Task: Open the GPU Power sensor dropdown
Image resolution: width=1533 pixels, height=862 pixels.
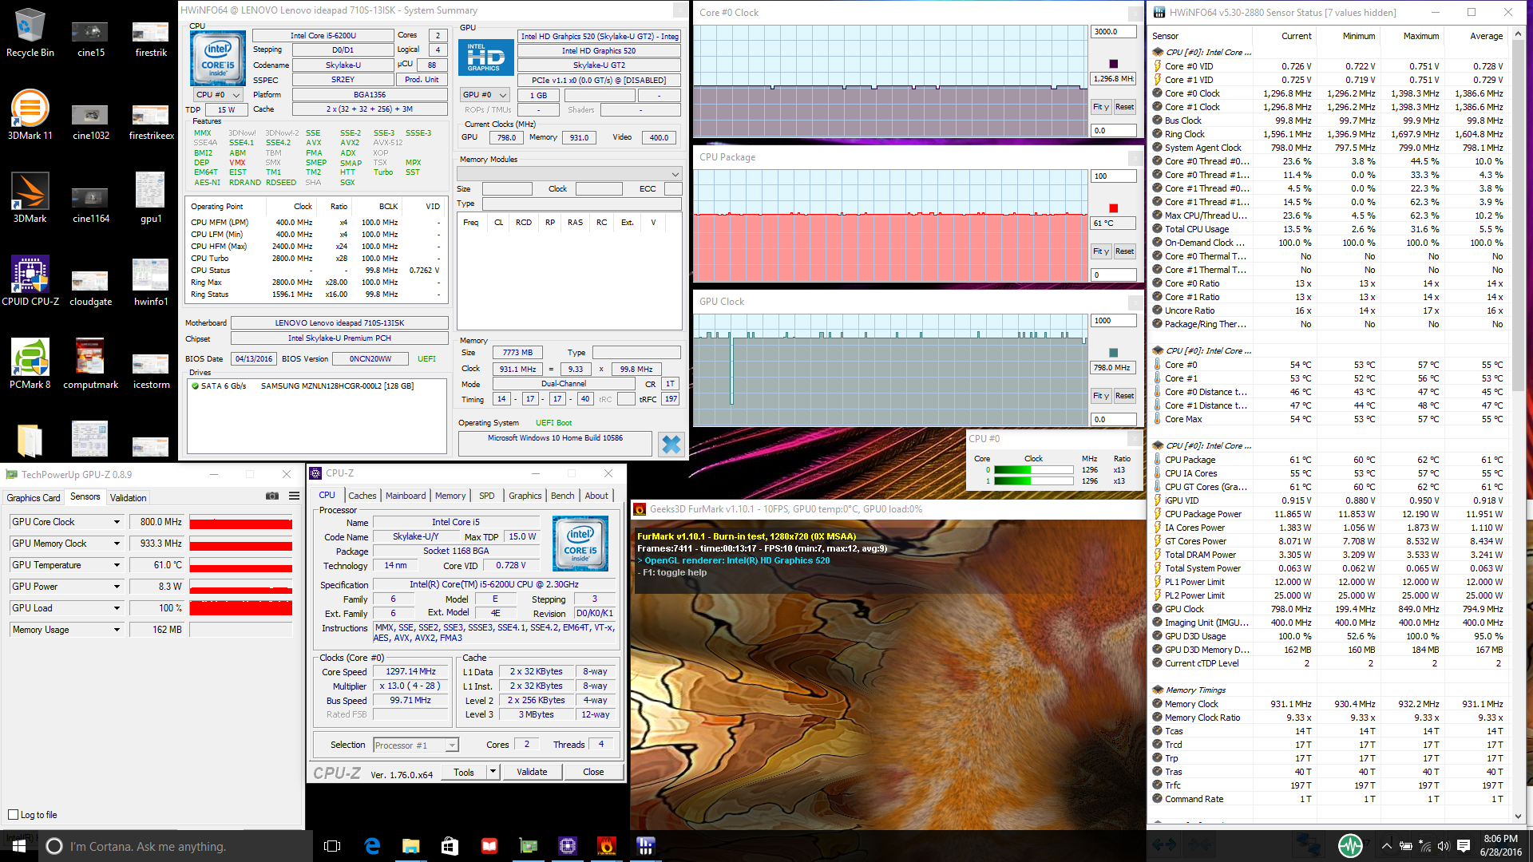Action: pos(117,587)
